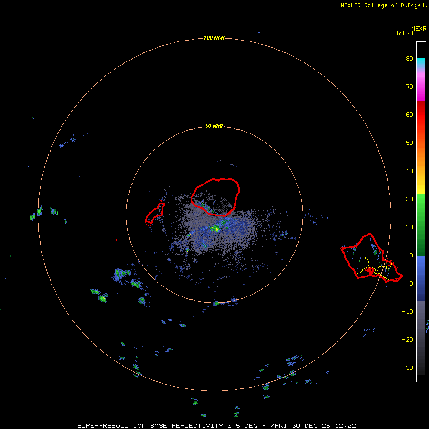429x429 pixels.
Task: Click the 20 dBZ scale value
Action: point(409,227)
